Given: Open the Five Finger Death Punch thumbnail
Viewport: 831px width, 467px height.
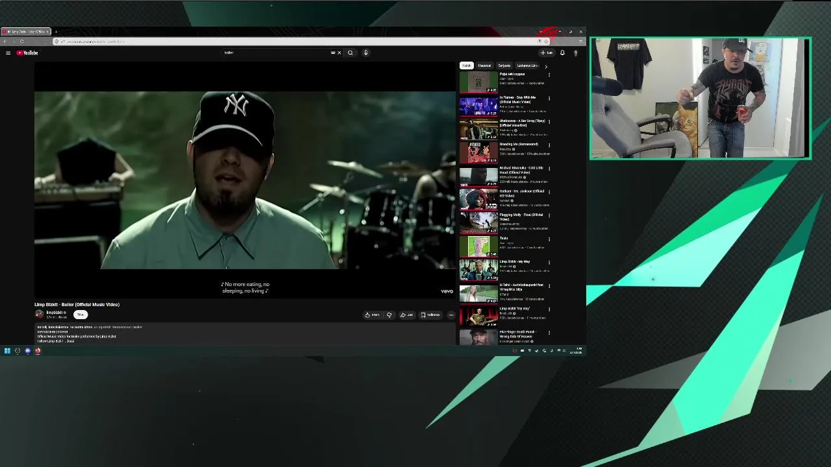Looking at the screenshot, I should coord(478,337).
